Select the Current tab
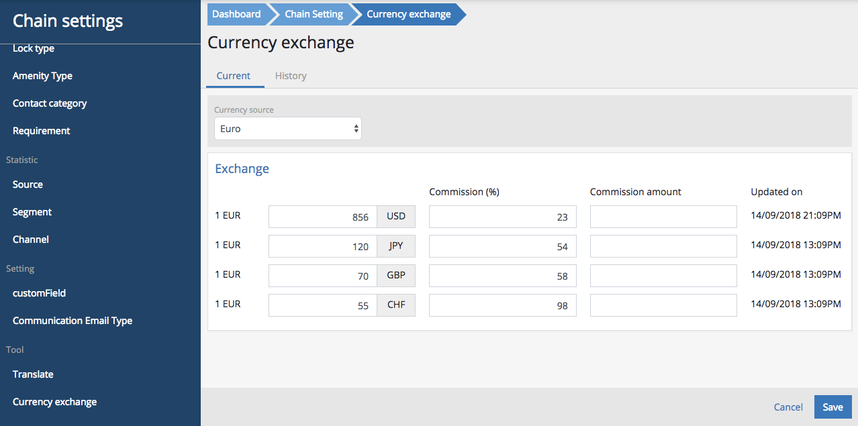Screen dimensions: 858x426 coord(234,76)
